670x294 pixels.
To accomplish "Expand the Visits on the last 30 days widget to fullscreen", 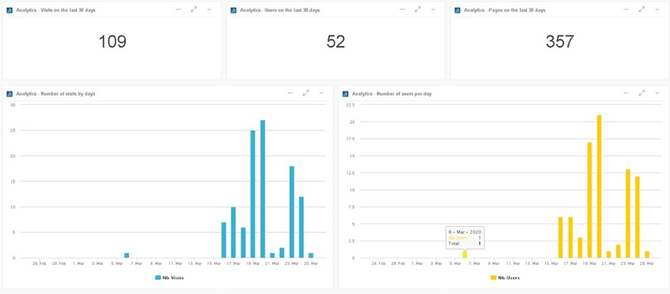I will click(193, 10).
